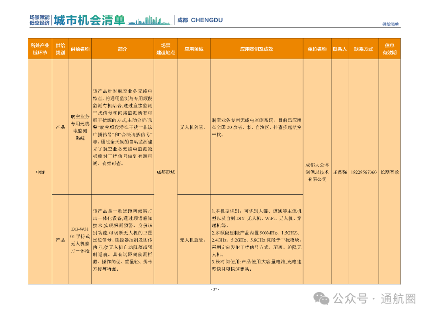This screenshot has width=430, height=316.
Task: Select the 联系方式 column header
Action: [364, 49]
